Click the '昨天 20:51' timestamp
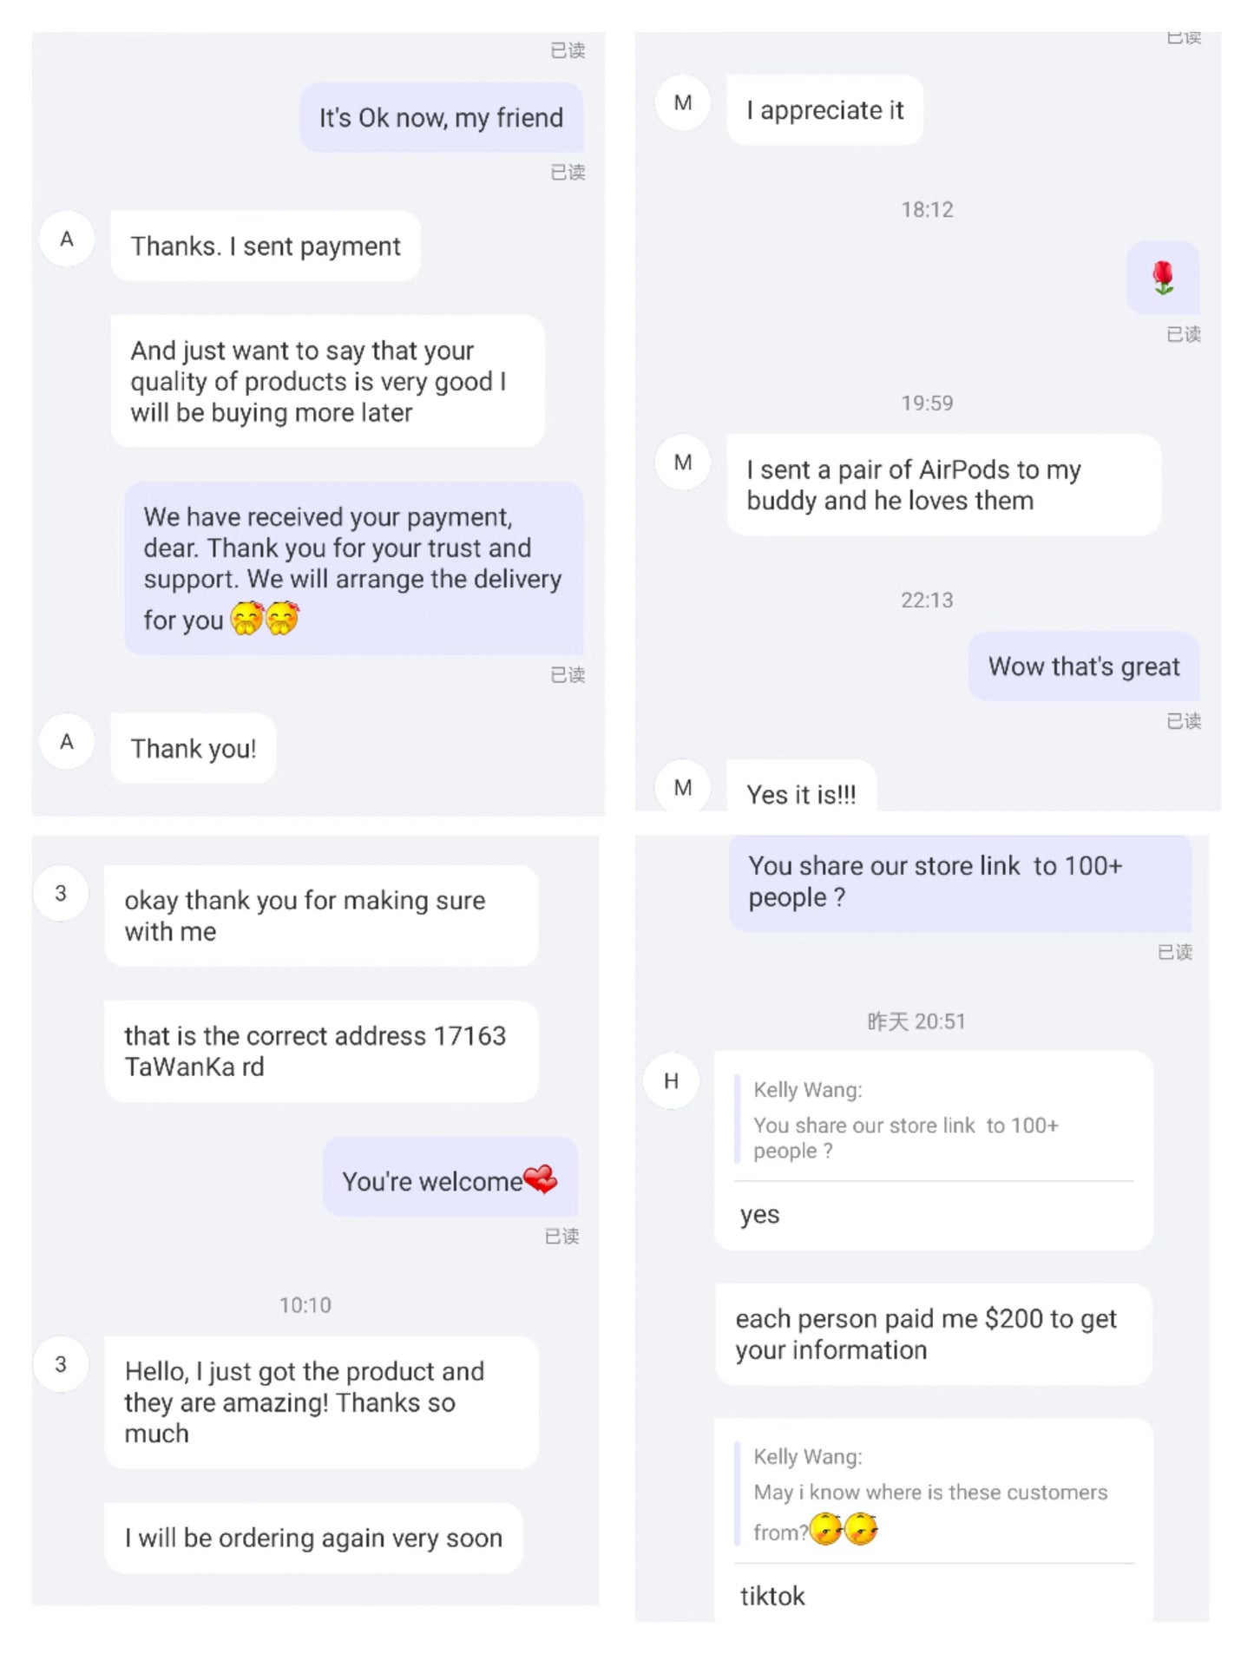Viewport: 1254px width, 1654px height. pyautogui.click(x=916, y=1021)
